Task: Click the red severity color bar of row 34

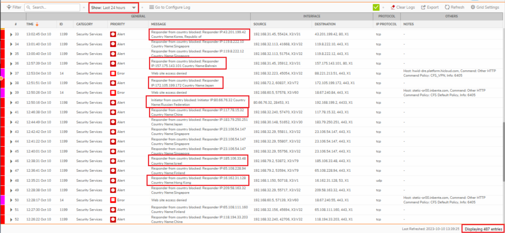Action: pos(2,44)
